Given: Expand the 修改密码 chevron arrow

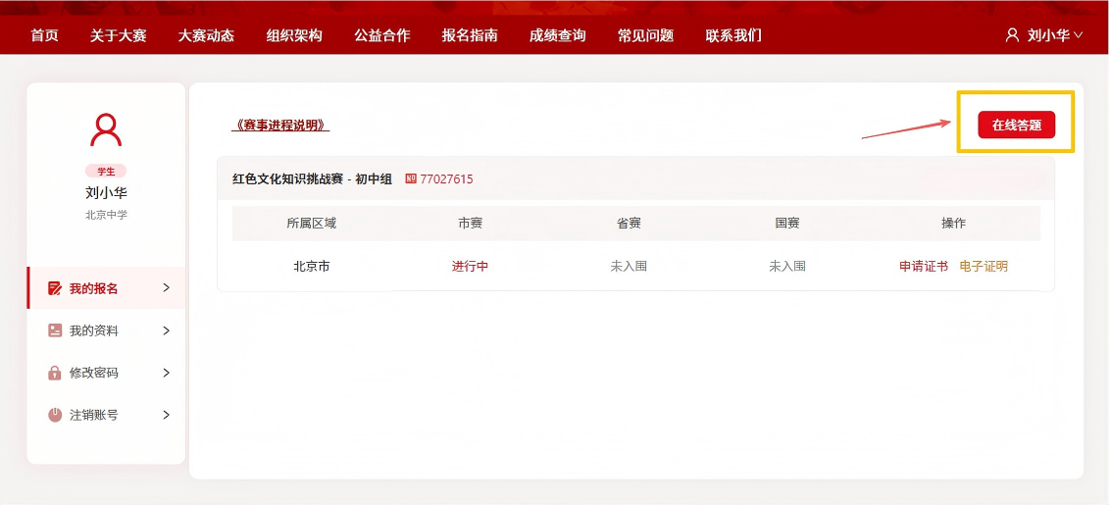Looking at the screenshot, I should (167, 373).
